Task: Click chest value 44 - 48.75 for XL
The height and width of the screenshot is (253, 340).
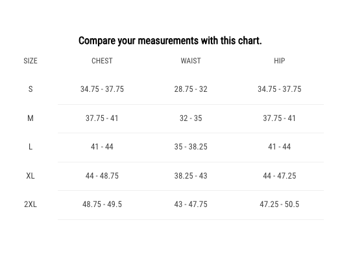Action: (x=102, y=176)
